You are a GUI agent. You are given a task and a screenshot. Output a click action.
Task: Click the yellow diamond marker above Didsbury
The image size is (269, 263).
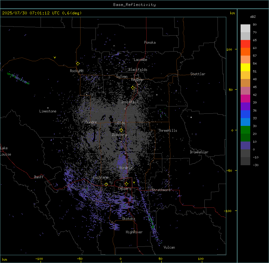121,130
